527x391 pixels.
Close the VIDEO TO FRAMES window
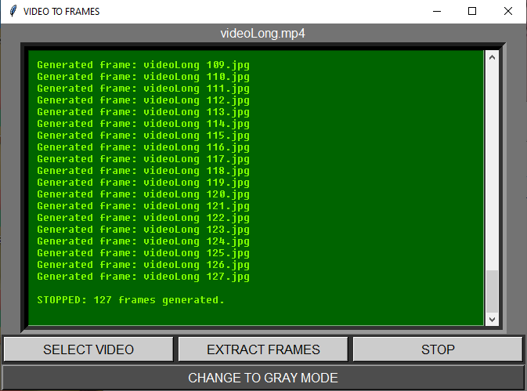pos(508,12)
